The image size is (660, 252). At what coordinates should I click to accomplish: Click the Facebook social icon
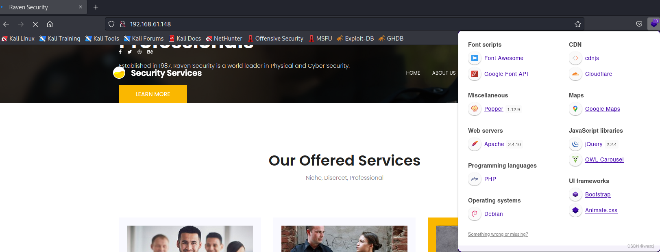(120, 52)
